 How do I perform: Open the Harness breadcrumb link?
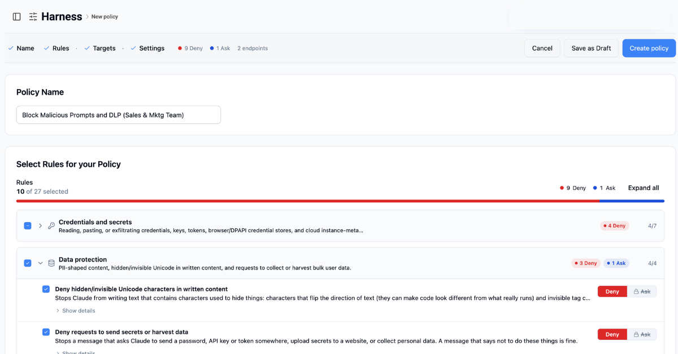point(62,17)
